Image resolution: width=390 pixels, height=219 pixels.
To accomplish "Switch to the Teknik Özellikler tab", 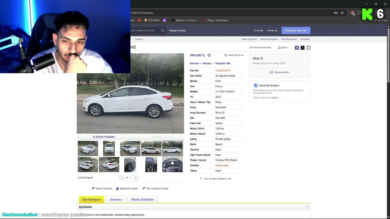I will 142,200.
